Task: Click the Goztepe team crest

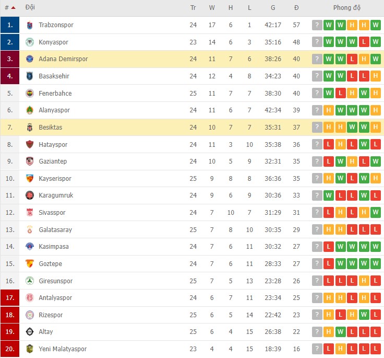Action: 30,264
